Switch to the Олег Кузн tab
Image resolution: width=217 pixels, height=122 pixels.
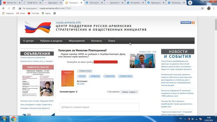tap(94, 3)
